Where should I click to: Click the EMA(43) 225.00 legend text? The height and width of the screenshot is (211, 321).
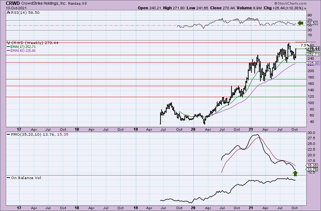[x=23, y=50]
